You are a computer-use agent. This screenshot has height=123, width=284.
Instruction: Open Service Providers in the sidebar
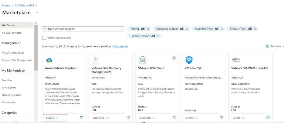point(12,33)
